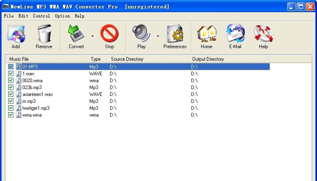Sort by the Music File column header
Viewport: 317px width, 181px height.
click(x=46, y=59)
